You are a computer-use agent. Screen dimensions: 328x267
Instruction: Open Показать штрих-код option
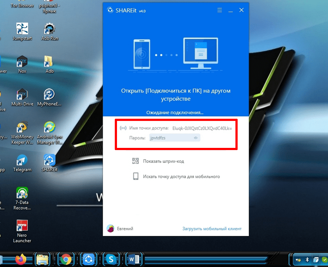tap(163, 161)
